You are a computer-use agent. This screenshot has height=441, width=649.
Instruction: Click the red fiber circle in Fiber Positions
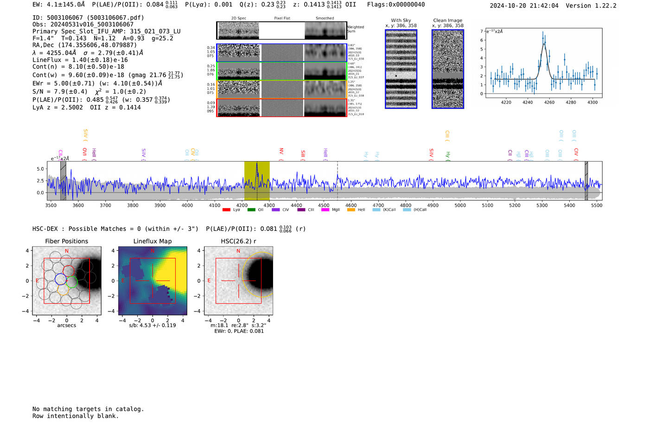click(x=68, y=271)
